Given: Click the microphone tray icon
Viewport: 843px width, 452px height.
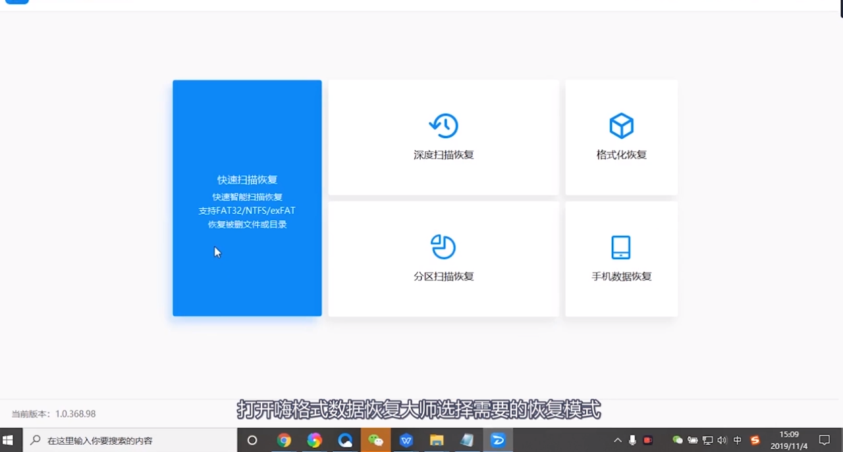Looking at the screenshot, I should 632,440.
